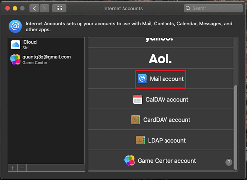Go back with the left chevron button
The width and height of the screenshot is (247, 180).
click(x=34, y=8)
